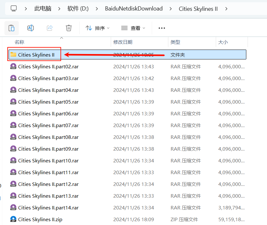Select file name Cities Skylines II.part08.rar
Image resolution: width=267 pixels, height=225 pixels.
48,137
